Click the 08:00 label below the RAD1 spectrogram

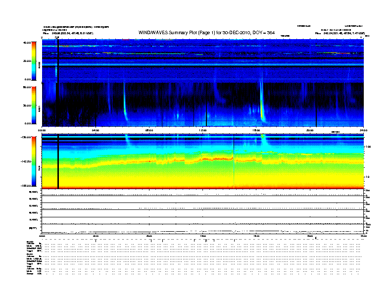[x=149, y=130]
